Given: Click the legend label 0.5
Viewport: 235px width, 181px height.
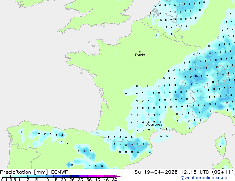Looking at the screenshot, I should 13,180.
